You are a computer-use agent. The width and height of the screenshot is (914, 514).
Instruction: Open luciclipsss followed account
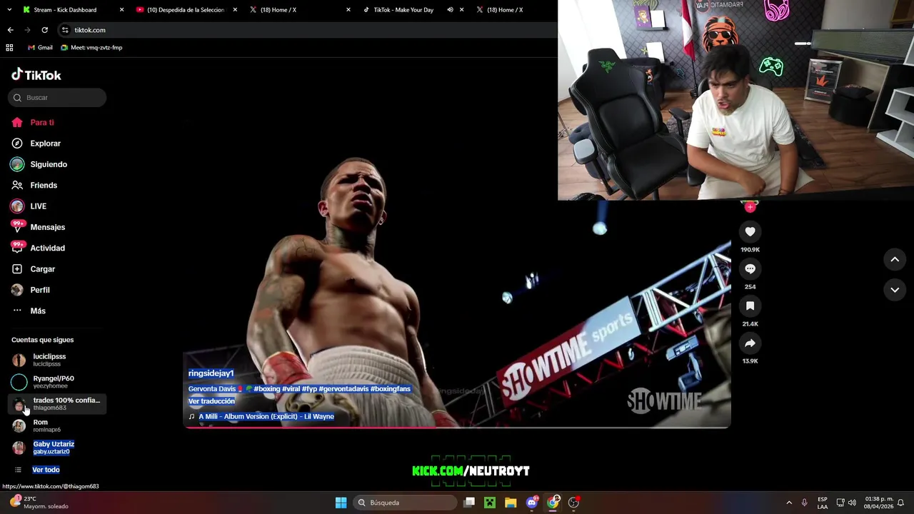[x=57, y=360]
